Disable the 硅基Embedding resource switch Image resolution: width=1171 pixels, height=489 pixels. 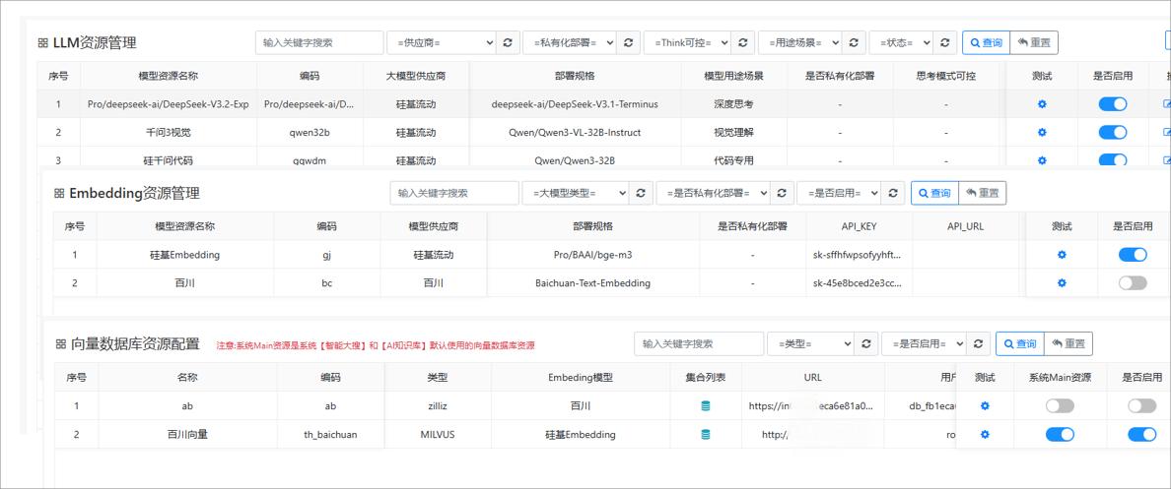pyautogui.click(x=1133, y=255)
